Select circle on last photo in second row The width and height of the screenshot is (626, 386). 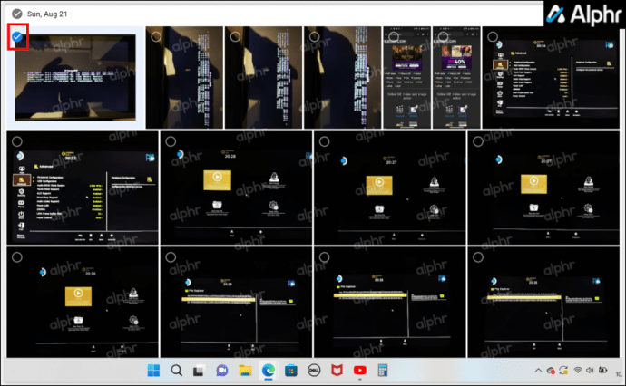478,141
